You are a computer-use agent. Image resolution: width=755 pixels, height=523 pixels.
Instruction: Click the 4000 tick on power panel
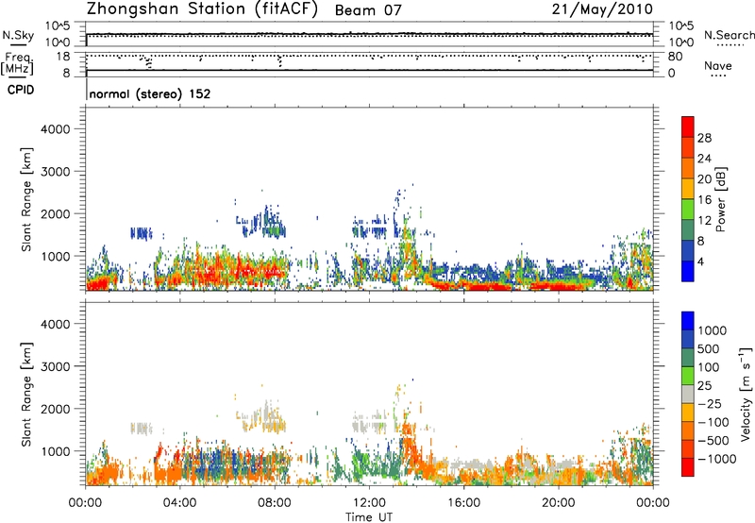(x=55, y=129)
